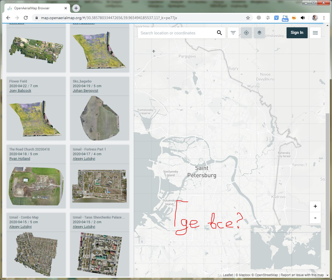Click 'Izmail - Taras Shevchenko Palace' title
The width and height of the screenshot is (332, 280).
coord(99,217)
